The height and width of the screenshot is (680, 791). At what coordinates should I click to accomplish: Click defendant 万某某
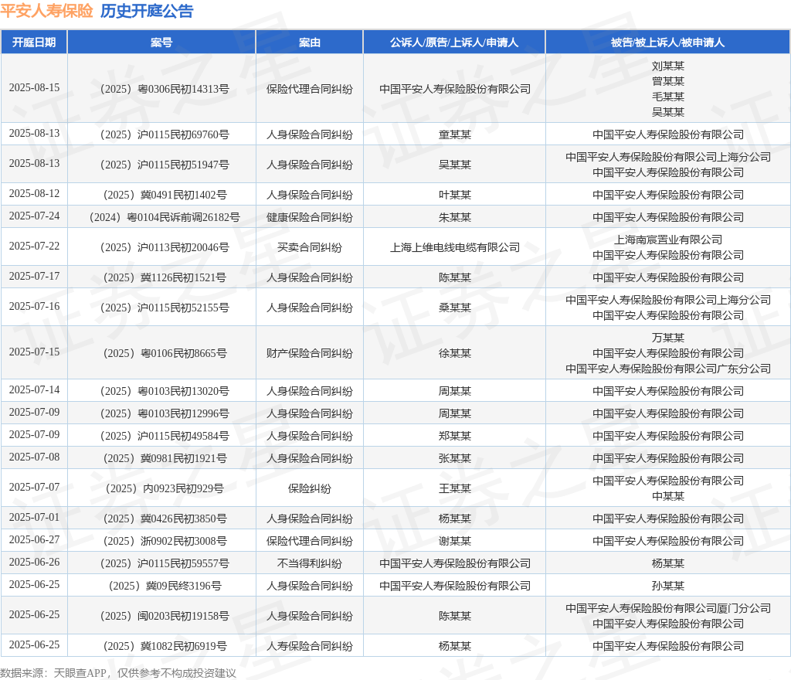(668, 338)
